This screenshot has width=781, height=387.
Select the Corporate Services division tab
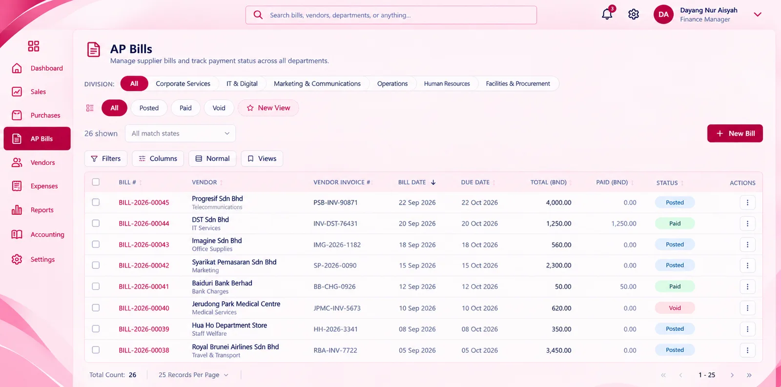183,84
